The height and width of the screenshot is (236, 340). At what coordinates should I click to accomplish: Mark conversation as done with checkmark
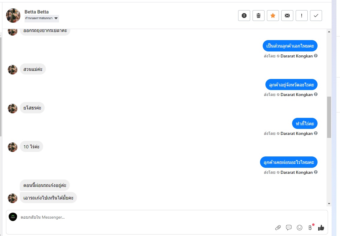316,16
